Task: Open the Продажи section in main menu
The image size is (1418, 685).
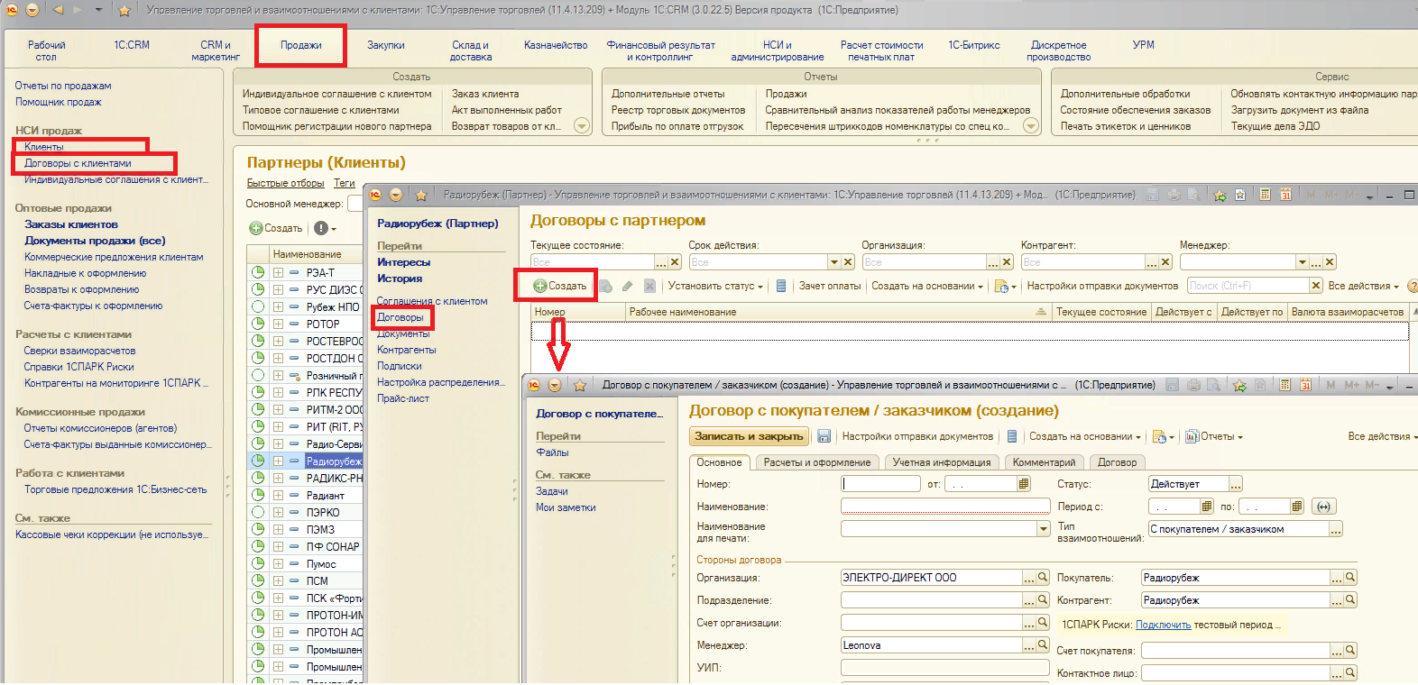Action: tap(300, 45)
